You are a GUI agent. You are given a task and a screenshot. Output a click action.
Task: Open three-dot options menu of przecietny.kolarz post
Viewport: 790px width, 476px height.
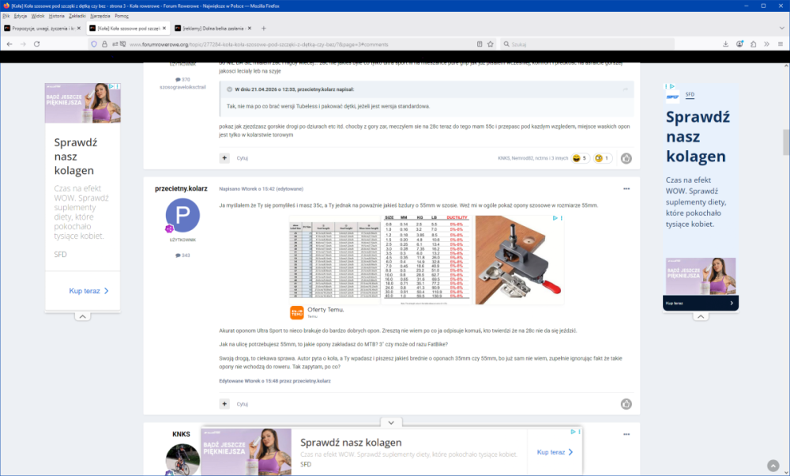[626, 189]
